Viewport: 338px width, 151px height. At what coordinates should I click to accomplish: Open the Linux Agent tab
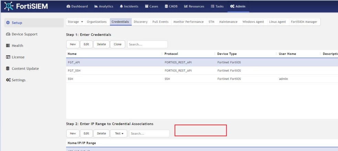click(x=277, y=22)
